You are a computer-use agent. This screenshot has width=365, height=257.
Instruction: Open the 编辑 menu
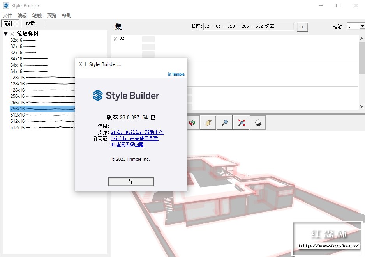point(22,15)
